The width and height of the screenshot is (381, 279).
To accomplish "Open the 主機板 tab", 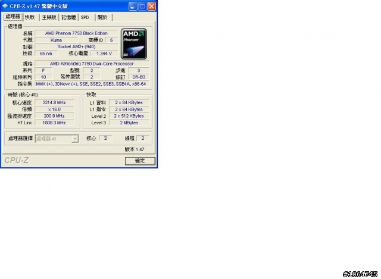I will (x=49, y=17).
